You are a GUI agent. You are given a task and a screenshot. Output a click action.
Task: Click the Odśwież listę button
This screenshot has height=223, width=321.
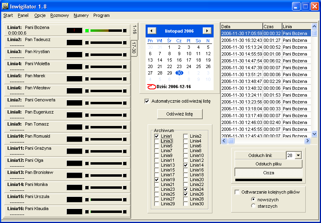[180, 114]
